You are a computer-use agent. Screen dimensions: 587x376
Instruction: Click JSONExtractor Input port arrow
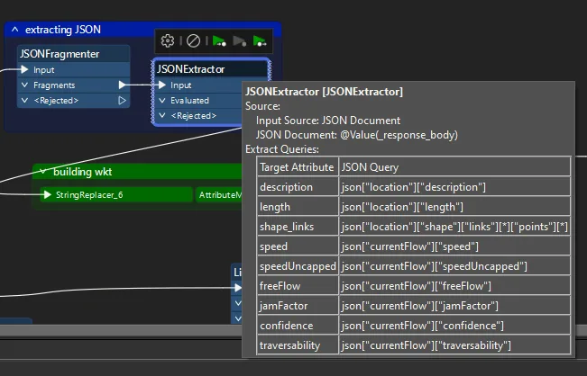click(x=161, y=85)
